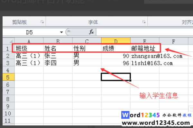This screenshot has height=128, width=193.
Task: Open the www.word12345.com watermark link
Action: (156, 123)
